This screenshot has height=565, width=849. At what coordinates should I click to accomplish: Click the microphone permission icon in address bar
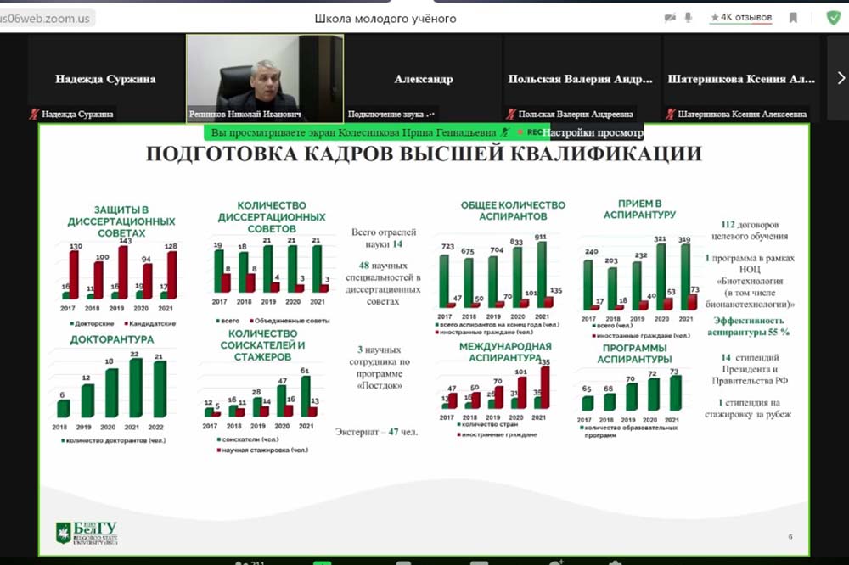[689, 18]
